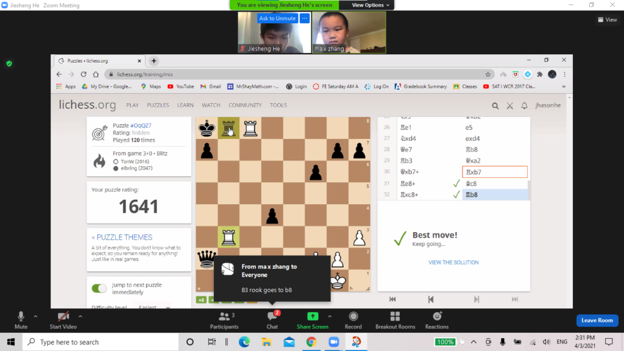The height and width of the screenshot is (351, 624).
Task: Open the Participants panel
Action: 224,321
